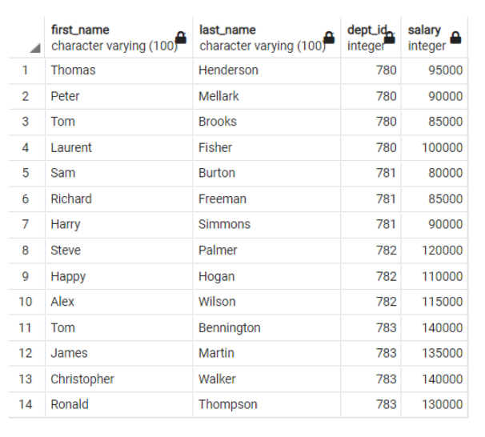485x437 pixels.
Task: Click the lock icon on dept_id column
Action: coord(390,37)
